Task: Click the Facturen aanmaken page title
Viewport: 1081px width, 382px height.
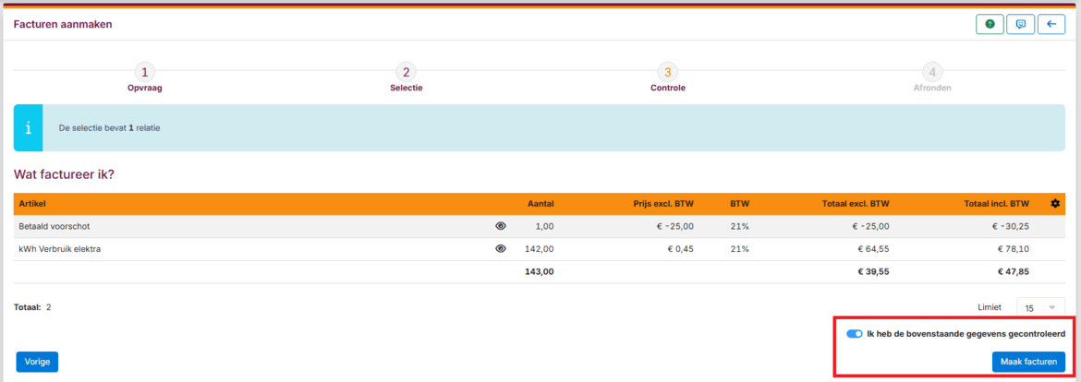Action: click(63, 25)
